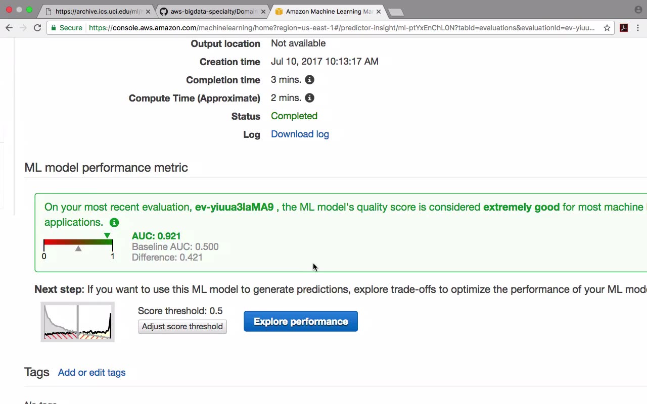This screenshot has width=647, height=404.
Task: Go back using the browser back arrow
Action: 9,28
